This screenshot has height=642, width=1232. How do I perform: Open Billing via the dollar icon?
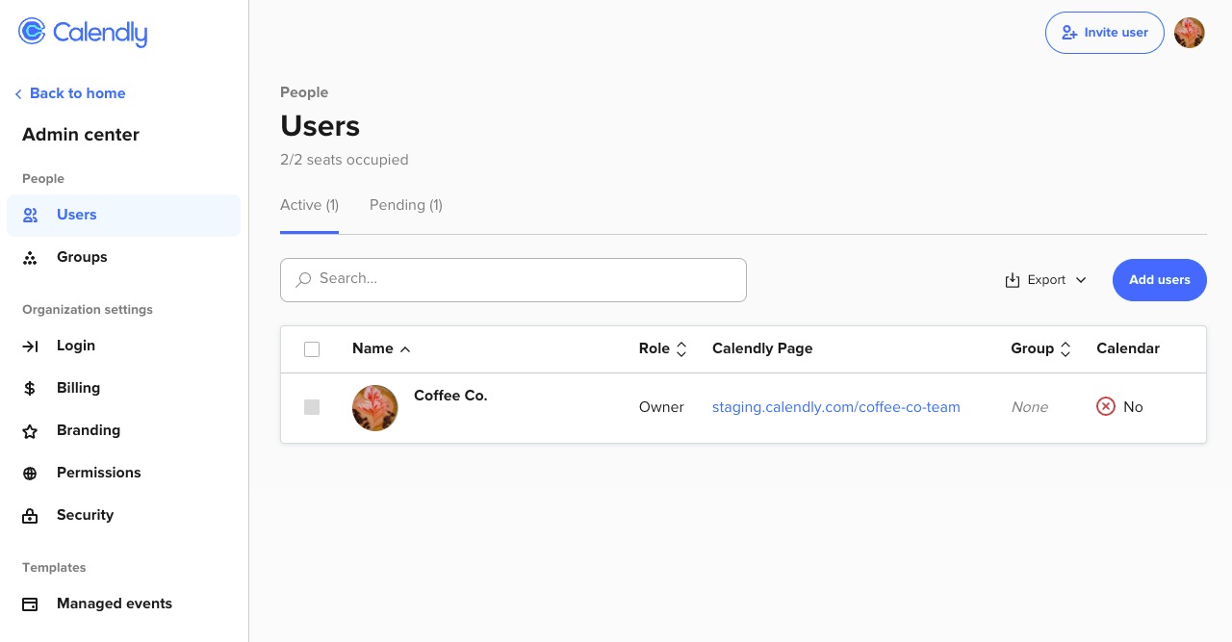coord(31,389)
